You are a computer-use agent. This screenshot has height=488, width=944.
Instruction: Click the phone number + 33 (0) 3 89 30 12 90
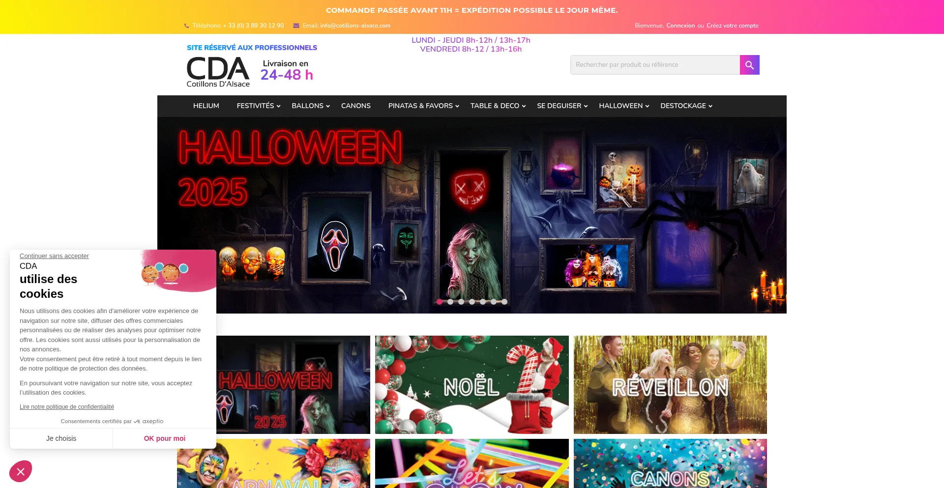pos(253,26)
